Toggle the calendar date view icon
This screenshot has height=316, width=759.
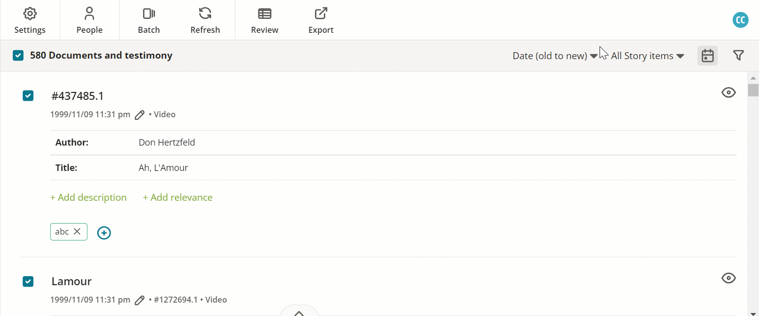707,56
